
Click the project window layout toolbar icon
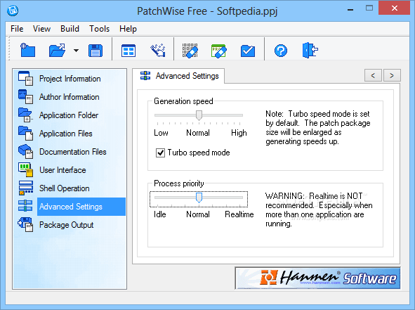click(x=129, y=51)
